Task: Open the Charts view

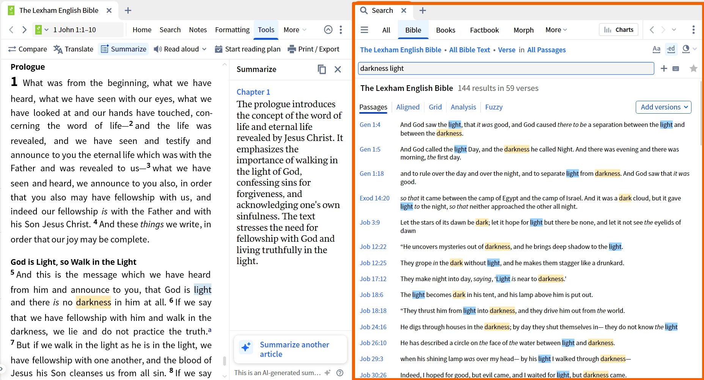Action: click(619, 30)
